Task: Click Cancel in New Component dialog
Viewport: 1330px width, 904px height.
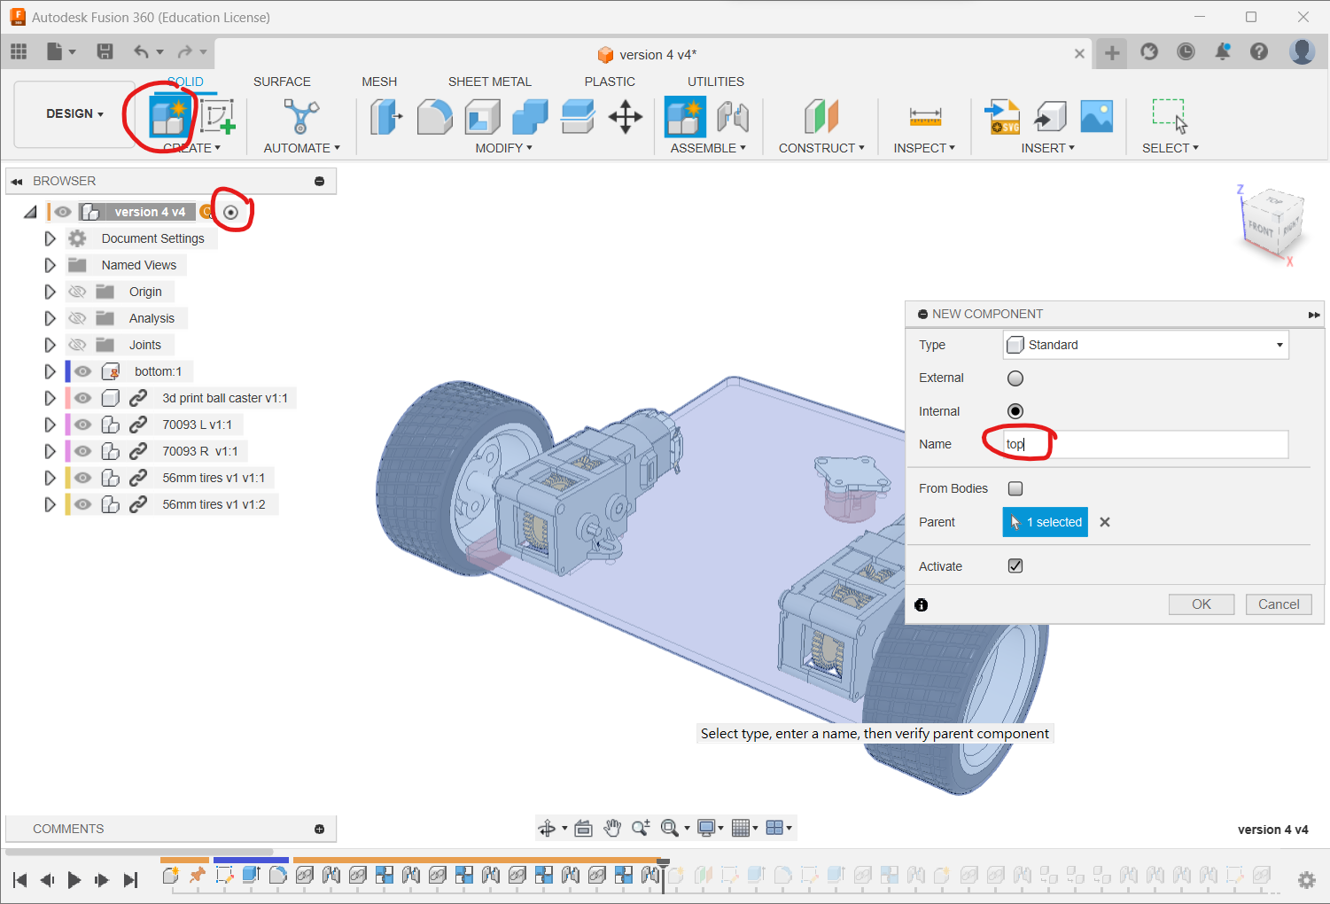Action: point(1278,604)
